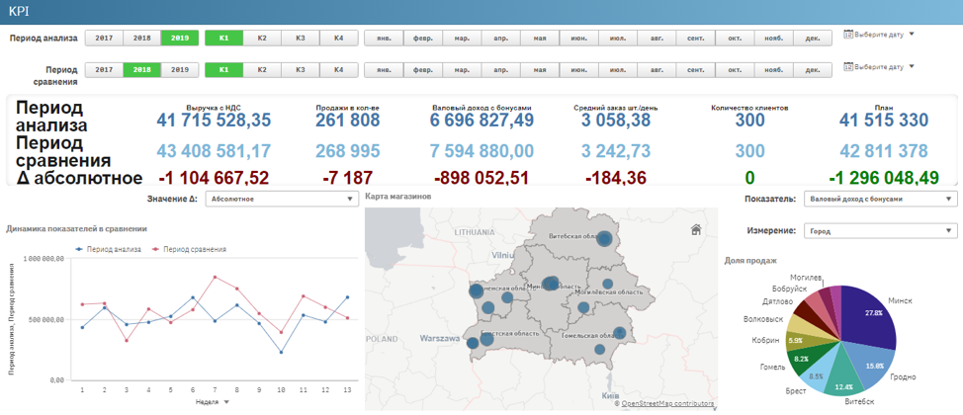The image size is (963, 415).
Task: Select K3 quarter in analysis period
Action: pyautogui.click(x=301, y=39)
